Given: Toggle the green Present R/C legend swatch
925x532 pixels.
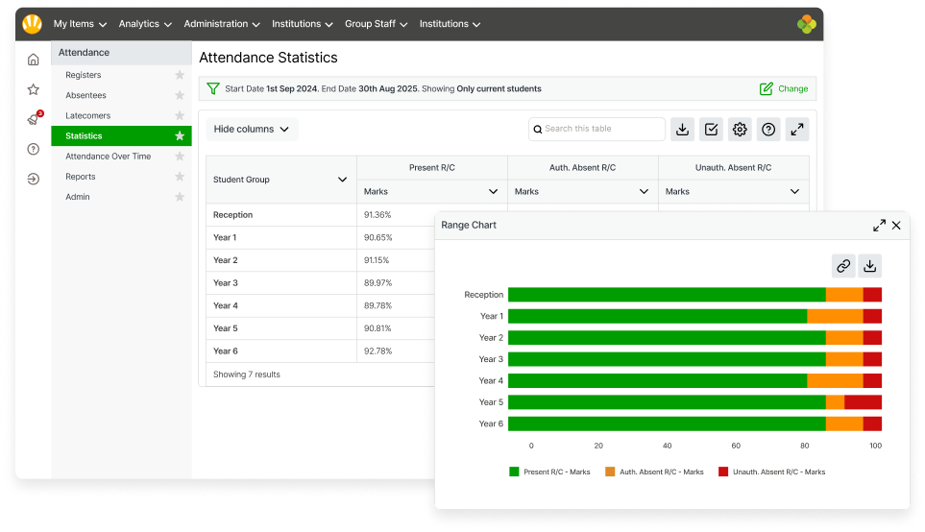Looking at the screenshot, I should point(514,472).
